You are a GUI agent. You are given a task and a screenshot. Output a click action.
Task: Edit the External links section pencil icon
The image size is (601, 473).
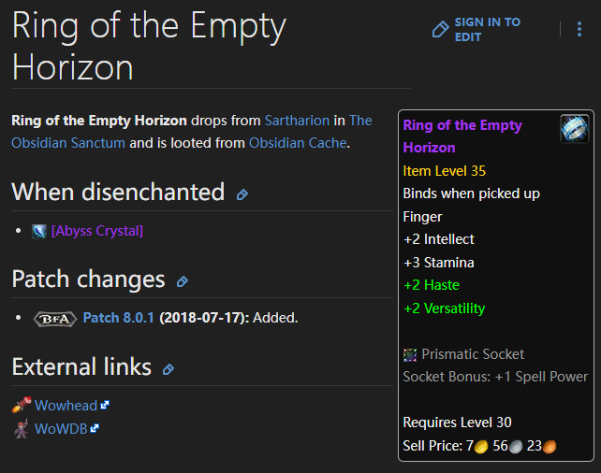(169, 369)
